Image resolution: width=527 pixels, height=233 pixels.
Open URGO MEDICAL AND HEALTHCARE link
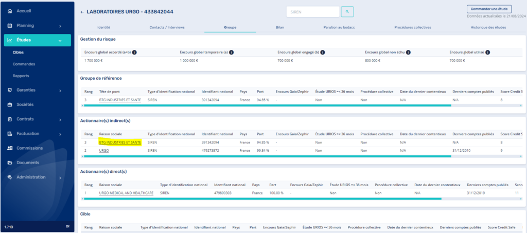pyautogui.click(x=127, y=193)
